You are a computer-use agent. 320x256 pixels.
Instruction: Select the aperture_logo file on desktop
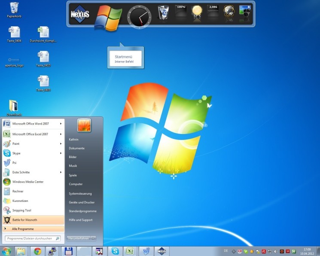14,62
